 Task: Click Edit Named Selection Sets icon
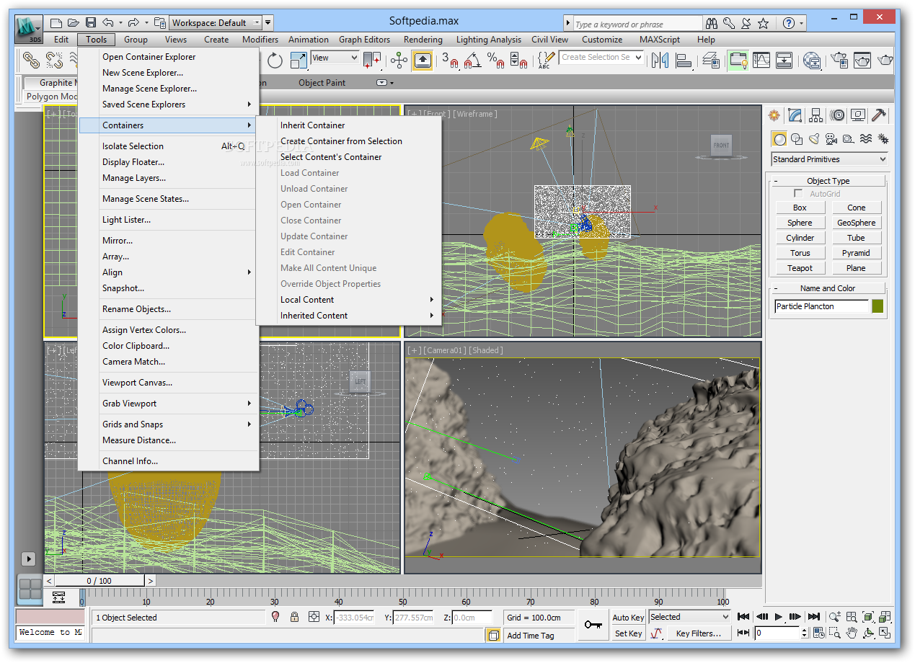pyautogui.click(x=547, y=61)
